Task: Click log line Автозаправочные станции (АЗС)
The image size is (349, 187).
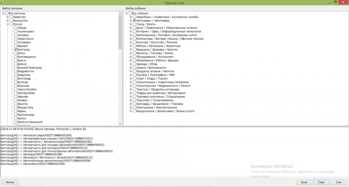Action: point(47,138)
